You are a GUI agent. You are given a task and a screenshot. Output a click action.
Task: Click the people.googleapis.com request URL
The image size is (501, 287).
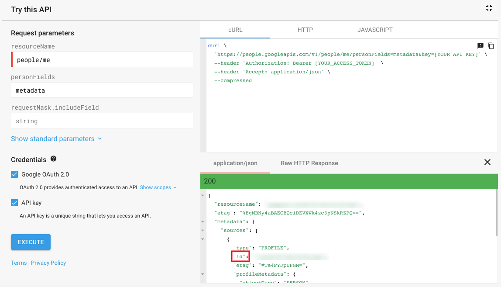348,55
